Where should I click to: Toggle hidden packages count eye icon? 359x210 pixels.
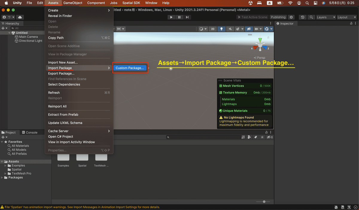270,137
